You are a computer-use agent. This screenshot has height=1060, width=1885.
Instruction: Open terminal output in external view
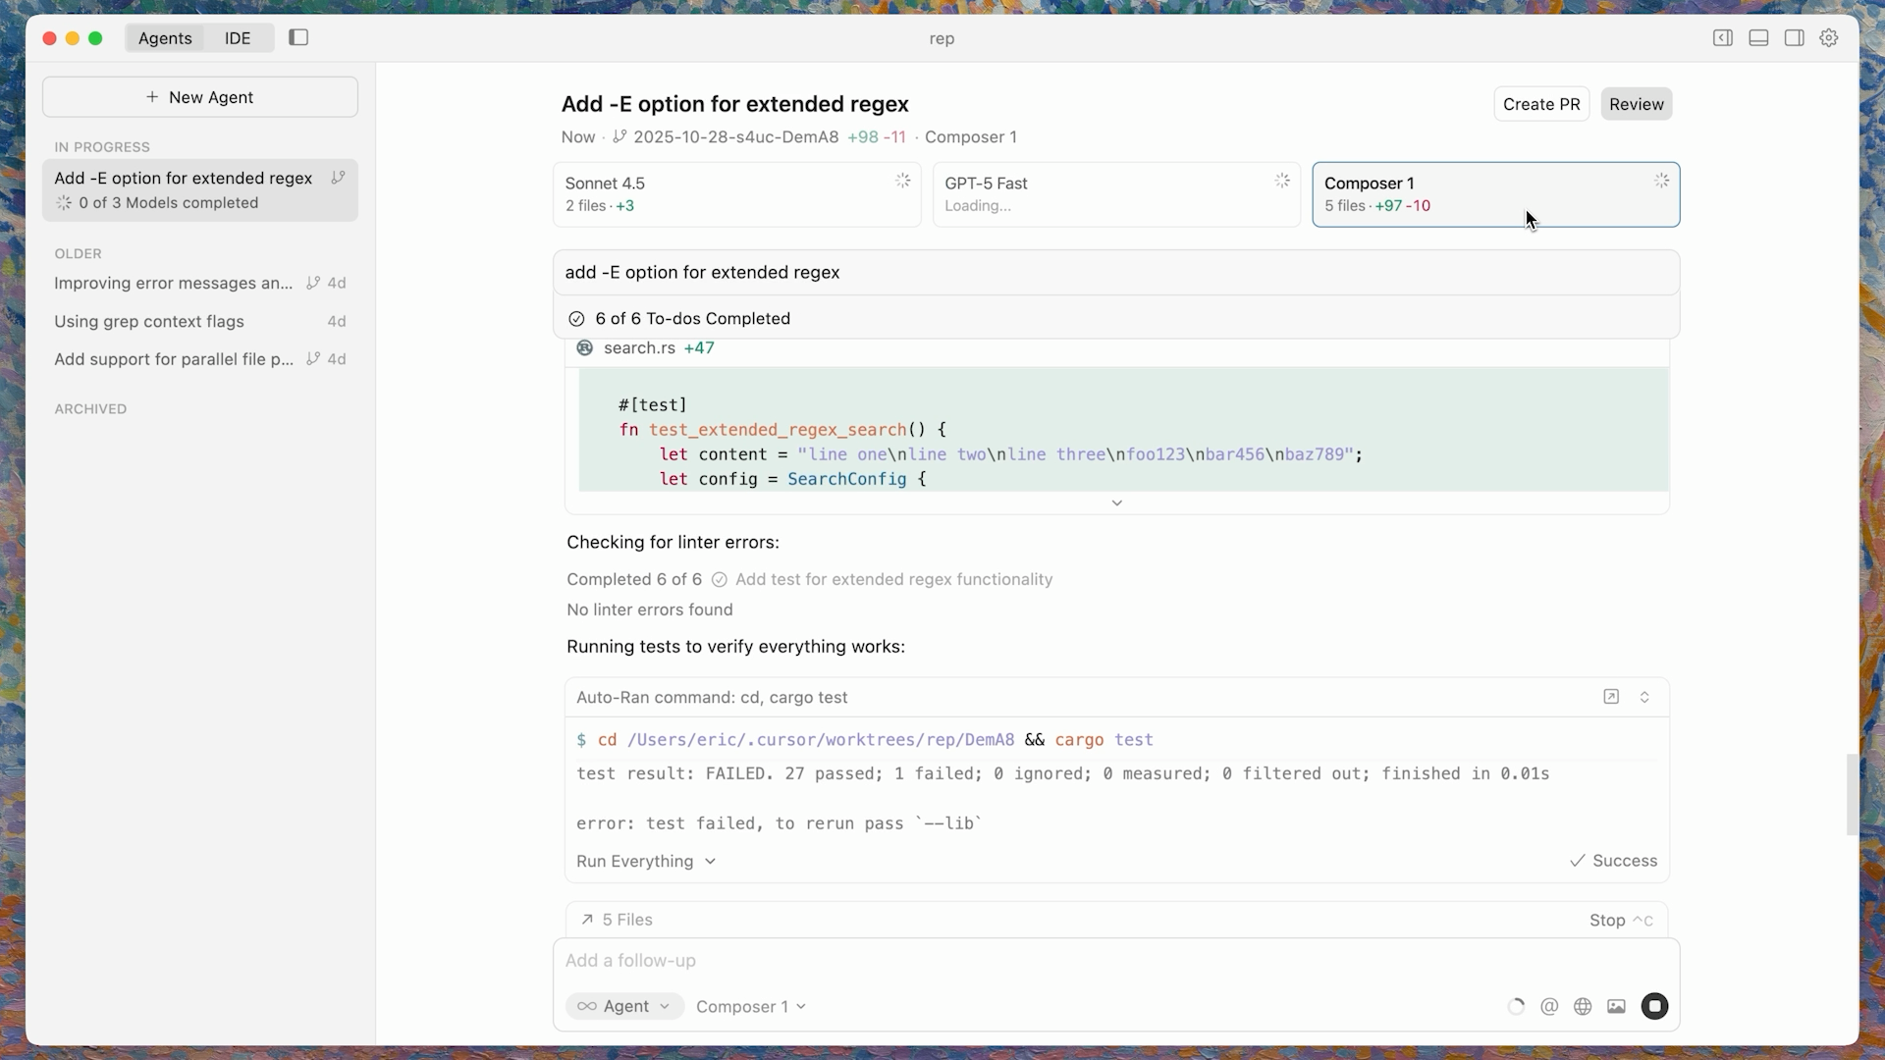pos(1611,697)
